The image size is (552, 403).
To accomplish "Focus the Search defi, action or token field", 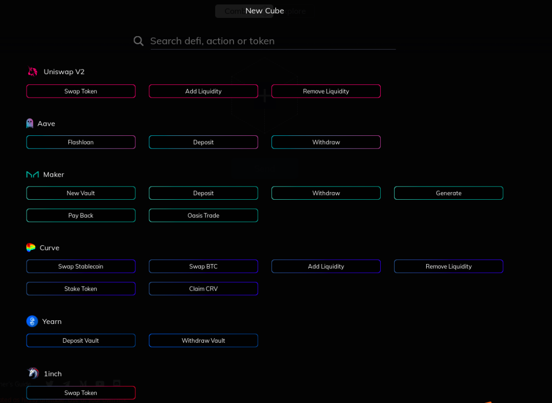I will click(x=273, y=41).
